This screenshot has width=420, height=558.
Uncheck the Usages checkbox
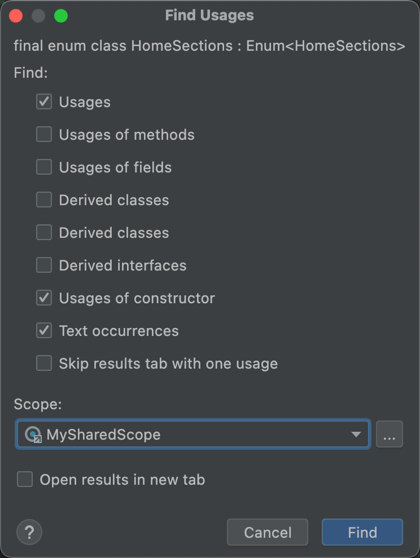(x=43, y=101)
